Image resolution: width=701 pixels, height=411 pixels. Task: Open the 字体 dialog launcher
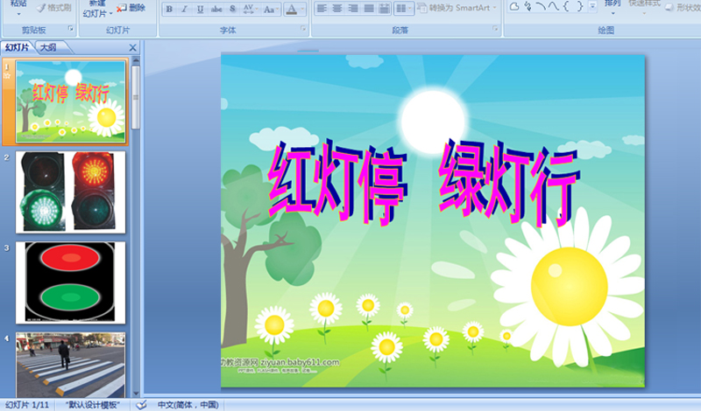click(303, 29)
